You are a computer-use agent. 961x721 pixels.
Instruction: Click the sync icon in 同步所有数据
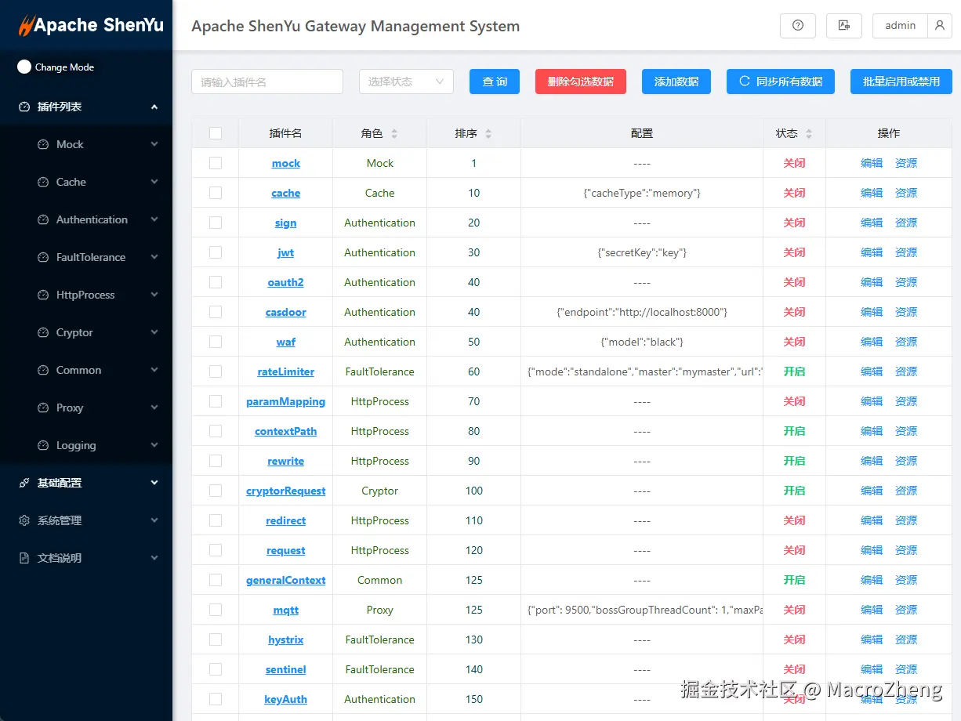coord(745,82)
